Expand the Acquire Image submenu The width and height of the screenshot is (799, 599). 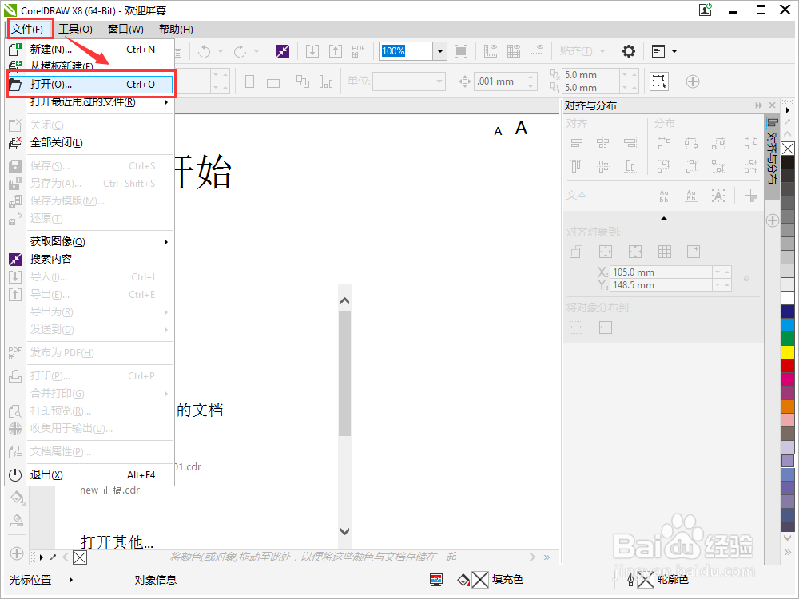[x=166, y=242]
